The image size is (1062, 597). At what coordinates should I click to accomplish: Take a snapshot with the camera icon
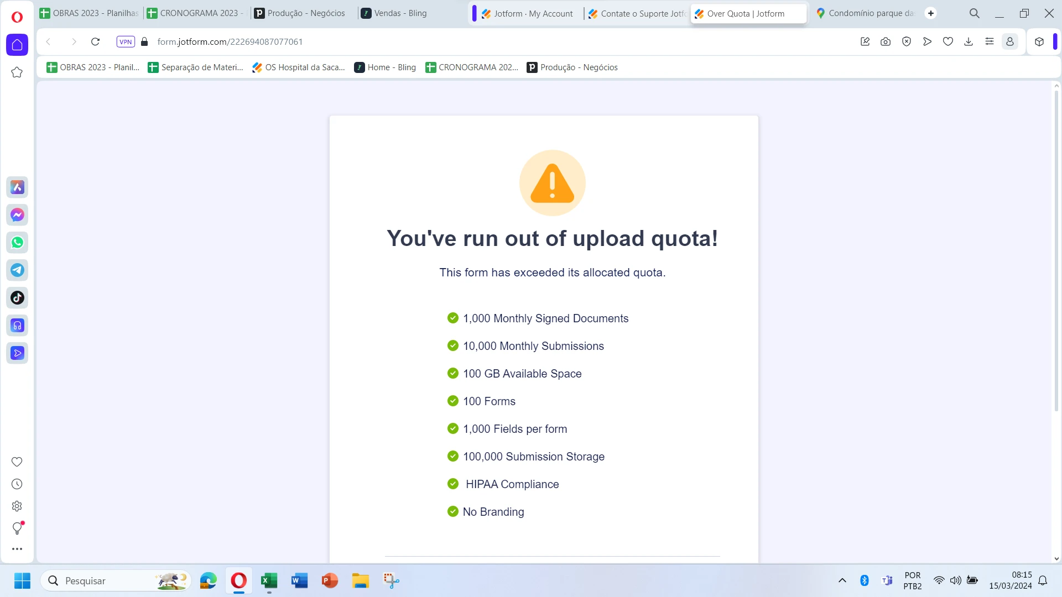coord(886,41)
